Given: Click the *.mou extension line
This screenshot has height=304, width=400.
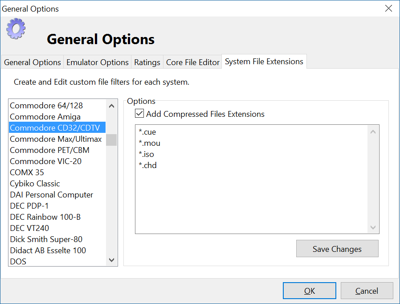Looking at the screenshot, I should point(150,143).
